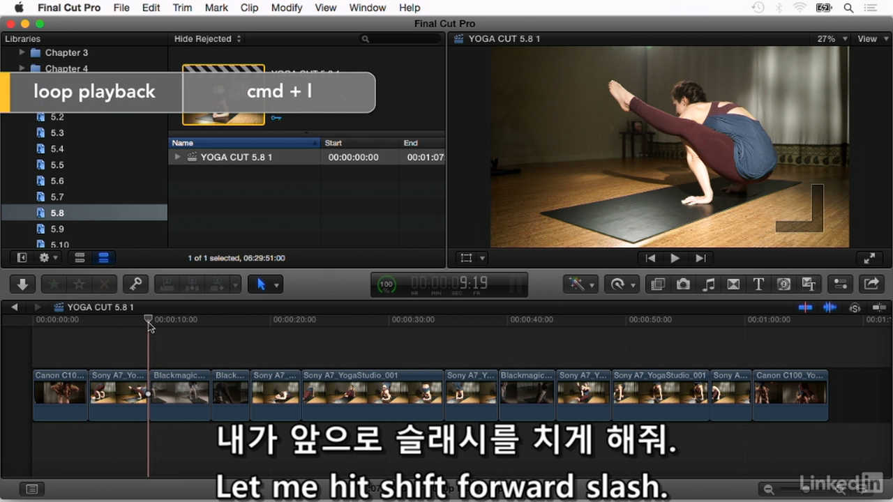
Task: Open the Apple menu
Action: pos(18,8)
